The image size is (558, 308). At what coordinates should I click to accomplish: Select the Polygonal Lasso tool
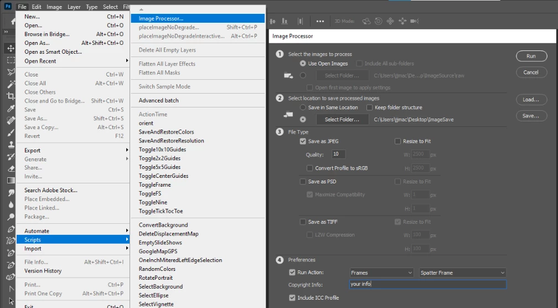(11, 72)
